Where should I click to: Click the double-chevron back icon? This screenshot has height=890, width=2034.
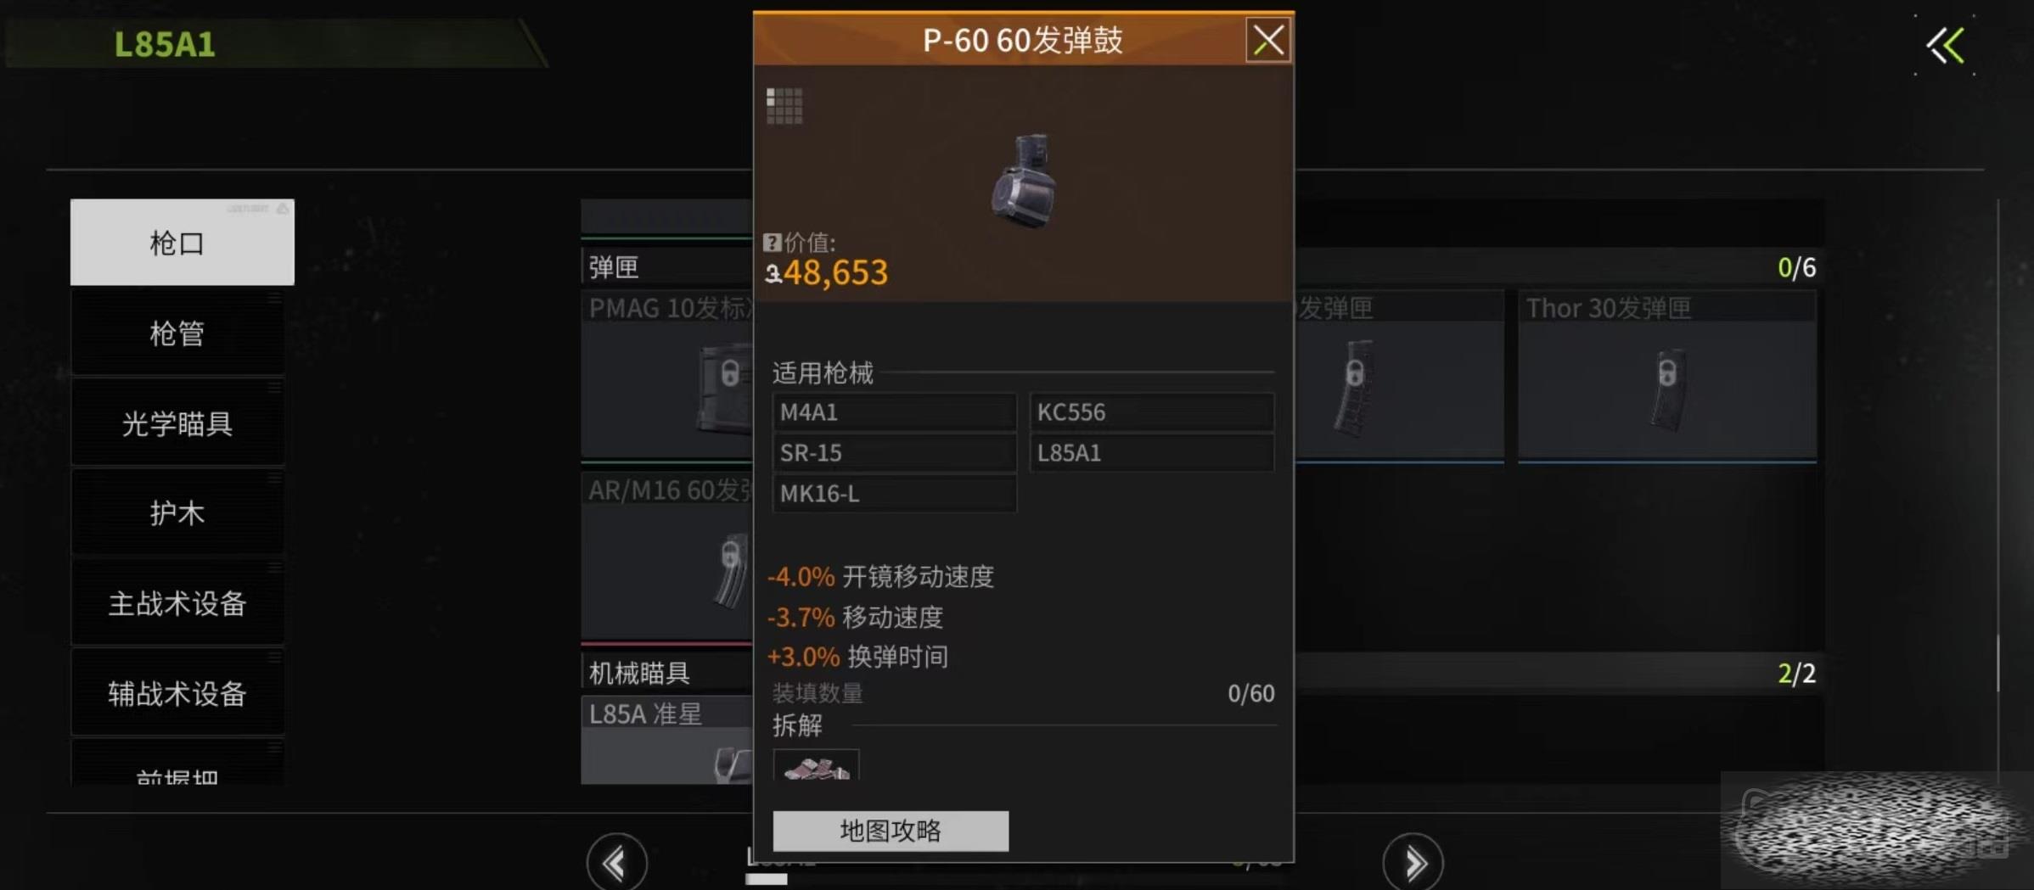click(1946, 46)
